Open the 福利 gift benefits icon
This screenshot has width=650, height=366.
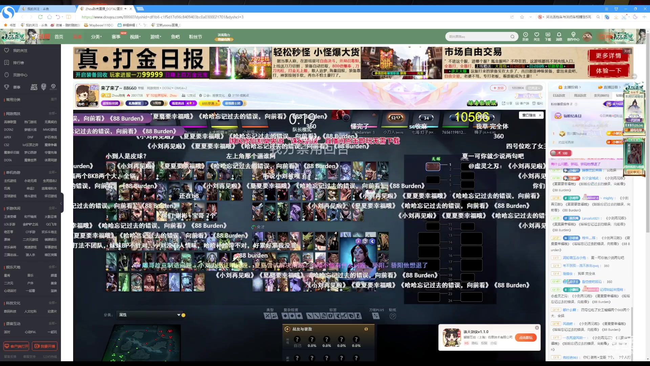537,103
